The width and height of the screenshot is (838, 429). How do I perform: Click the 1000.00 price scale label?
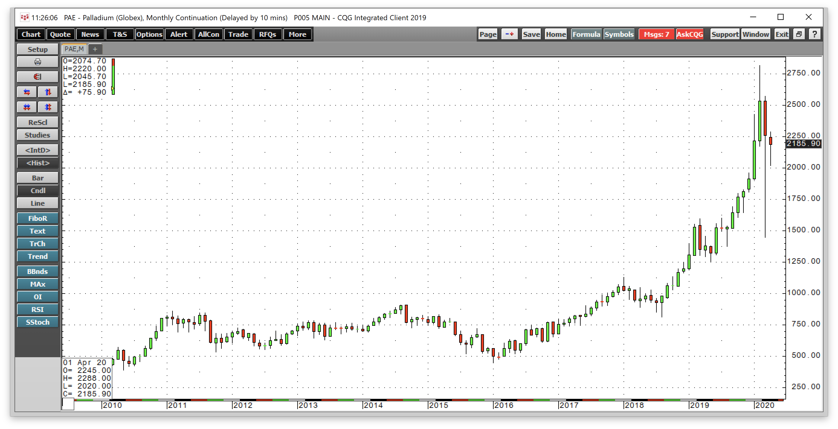[803, 292]
